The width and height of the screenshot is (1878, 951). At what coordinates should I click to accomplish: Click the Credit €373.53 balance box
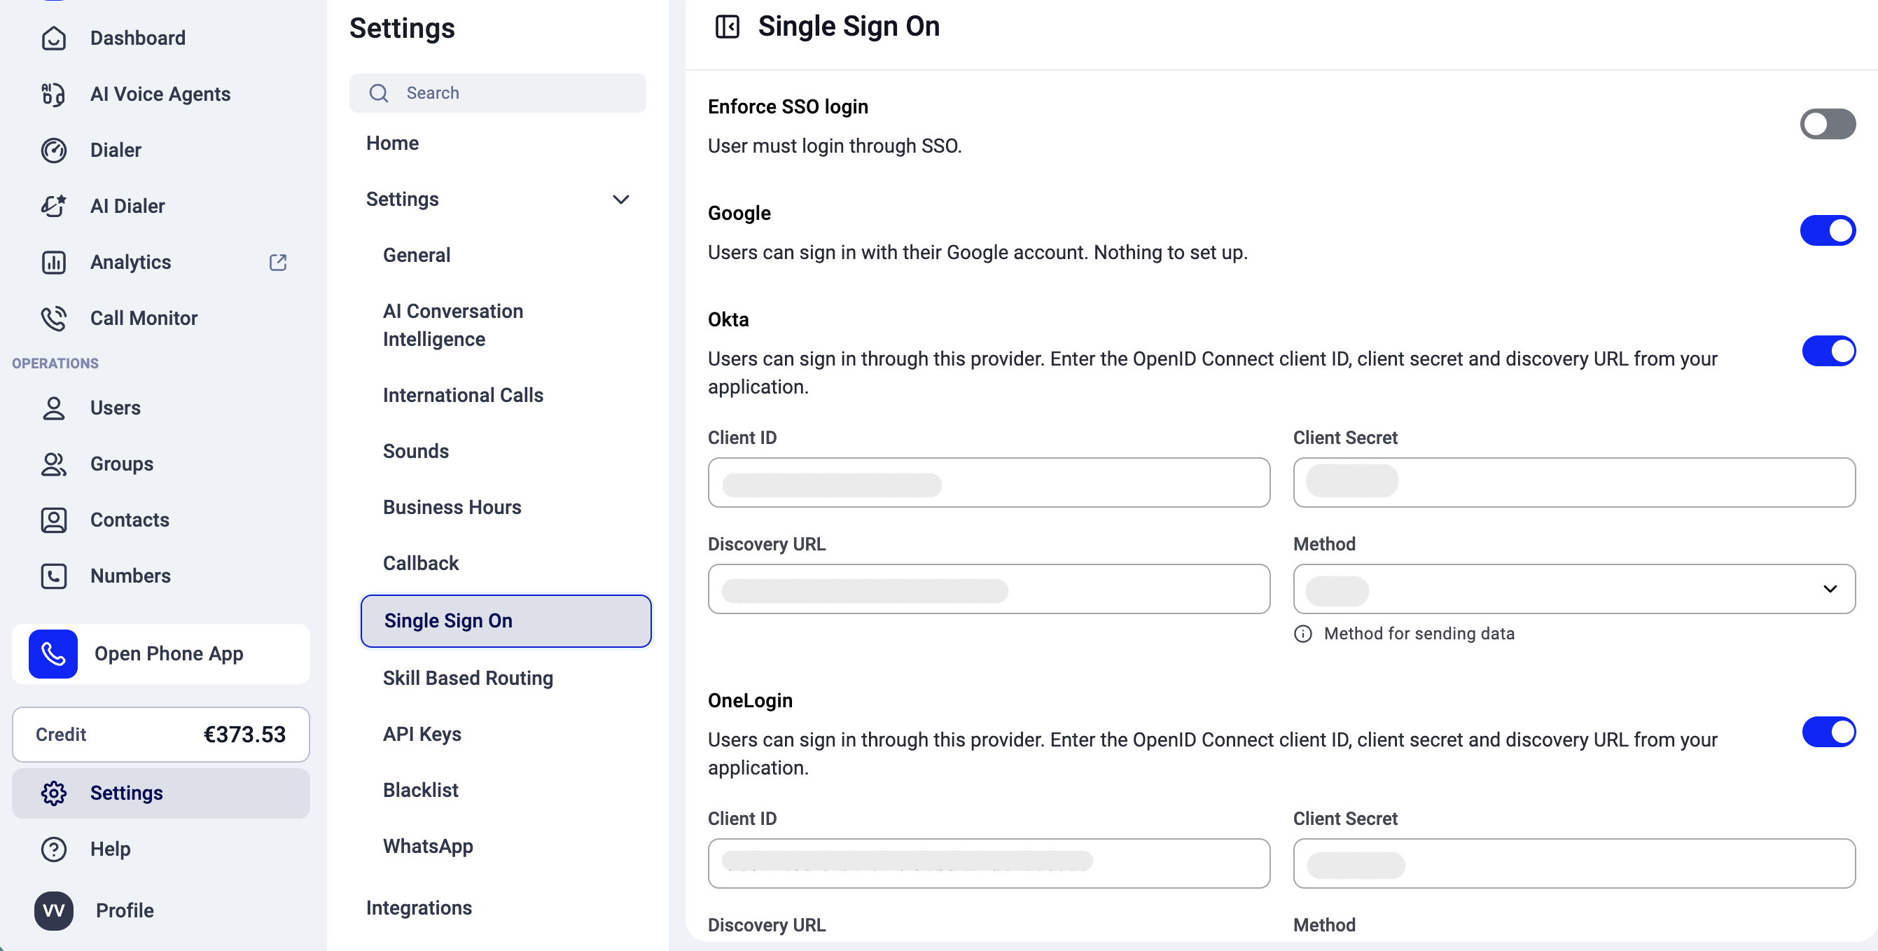pyautogui.click(x=161, y=735)
